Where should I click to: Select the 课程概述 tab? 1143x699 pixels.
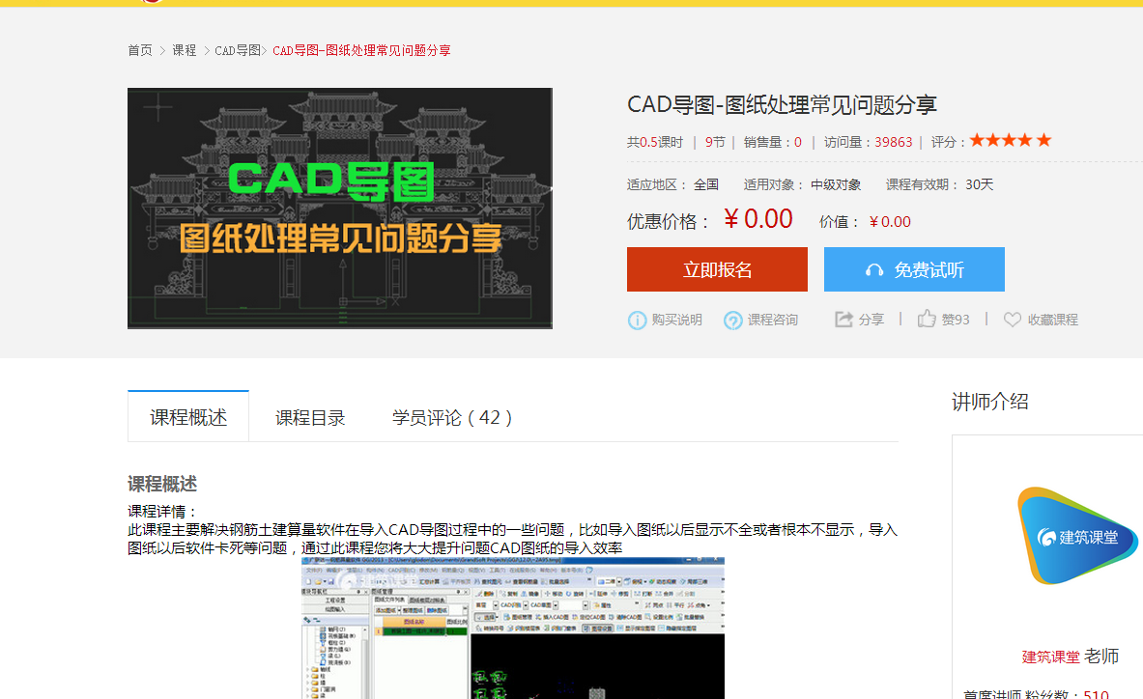click(187, 415)
